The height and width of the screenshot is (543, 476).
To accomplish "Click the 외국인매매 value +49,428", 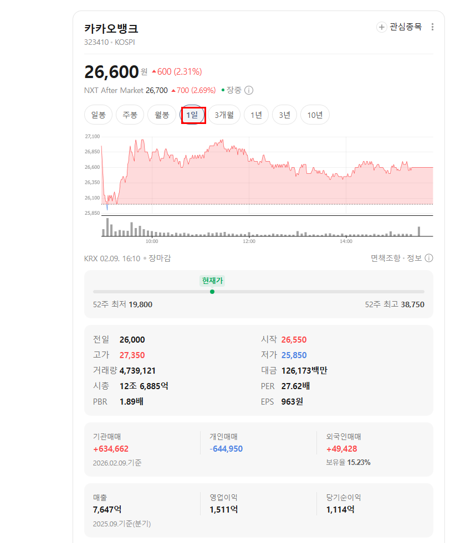I will click(341, 449).
